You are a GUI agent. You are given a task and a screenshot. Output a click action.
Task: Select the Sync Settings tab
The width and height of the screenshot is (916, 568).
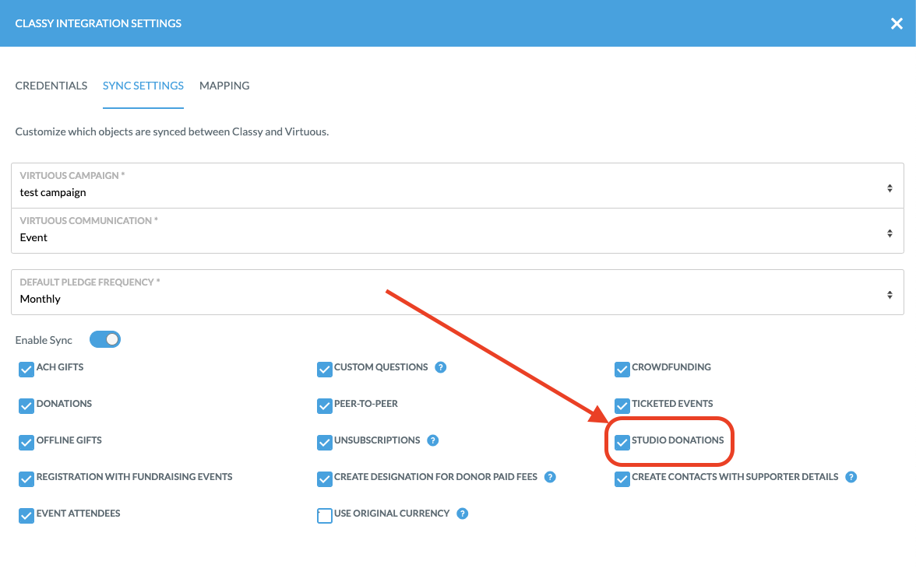pyautogui.click(x=143, y=86)
